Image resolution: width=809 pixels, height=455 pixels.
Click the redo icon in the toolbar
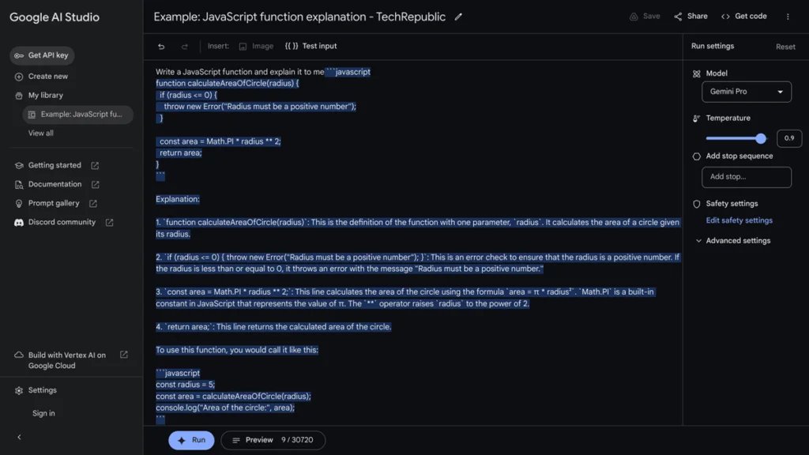(x=184, y=45)
